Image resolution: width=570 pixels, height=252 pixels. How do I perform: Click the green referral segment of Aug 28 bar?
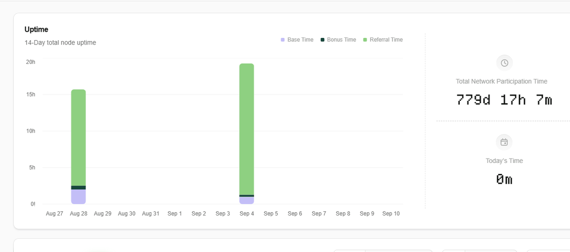click(78, 137)
